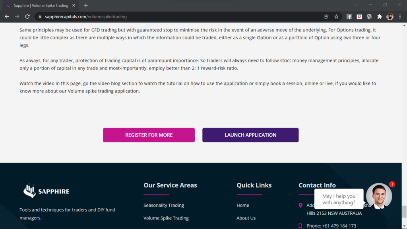407x229 pixels.
Task: Click the address bar URL field
Action: [179, 17]
